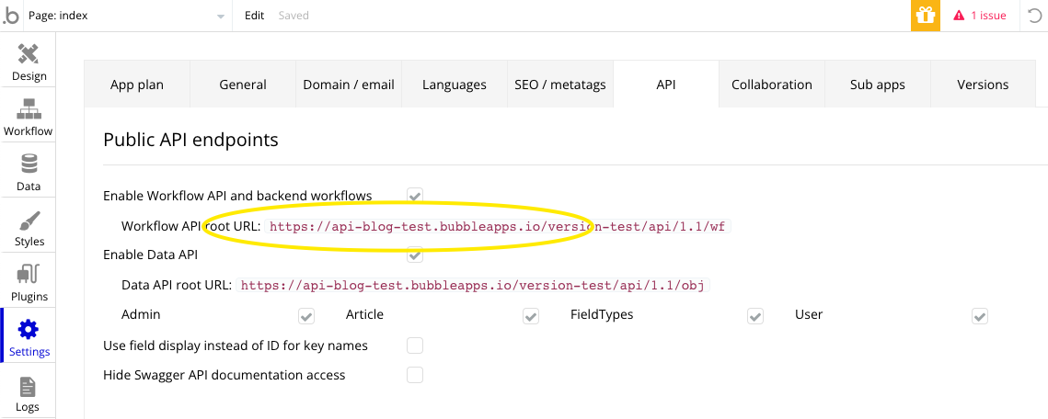Open the Plugins section in sidebar
Image resolution: width=1048 pixels, height=419 pixels.
pyautogui.click(x=29, y=282)
